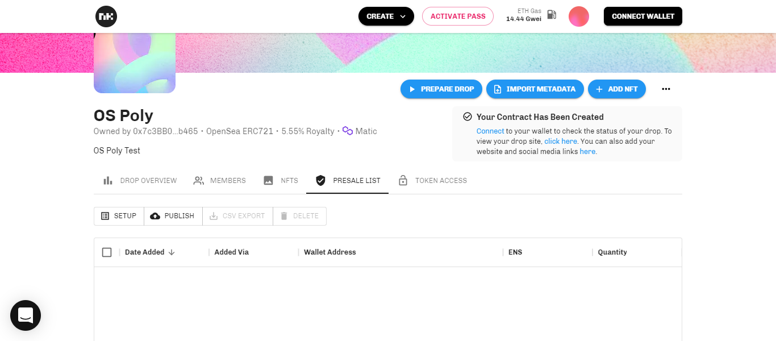Expand the Create dropdown
The width and height of the screenshot is (776, 341).
(x=386, y=16)
